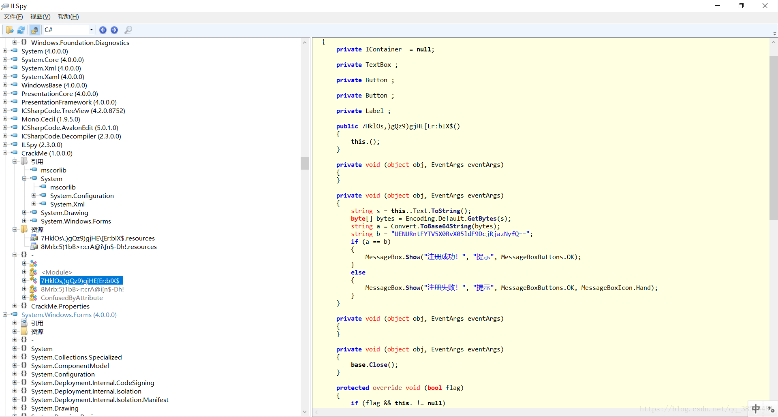Click the Open assembly folder icon
The width and height of the screenshot is (778, 417).
tap(9, 30)
